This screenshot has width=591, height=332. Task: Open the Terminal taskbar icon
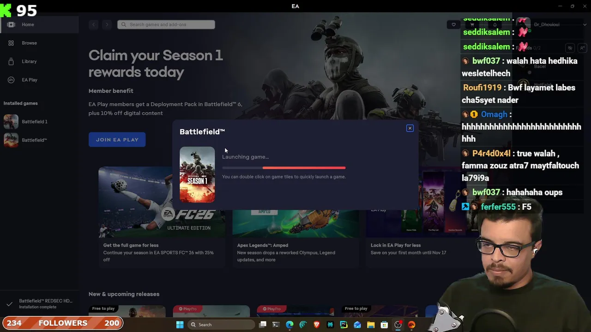click(x=276, y=325)
